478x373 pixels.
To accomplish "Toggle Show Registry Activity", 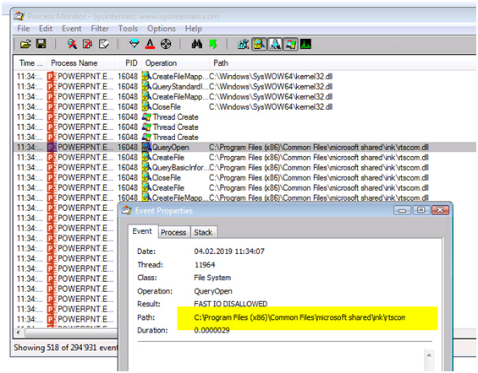I will tap(244, 45).
